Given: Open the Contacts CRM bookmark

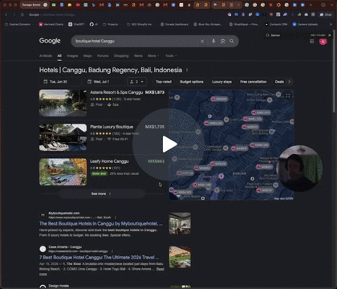Looking at the screenshot, I should coord(276,24).
